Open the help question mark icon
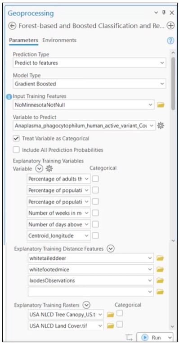Viewport: 179px width, 343px height. click(x=170, y=41)
